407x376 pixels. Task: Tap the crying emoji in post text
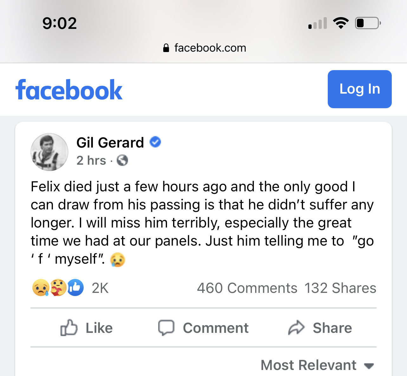tap(117, 260)
